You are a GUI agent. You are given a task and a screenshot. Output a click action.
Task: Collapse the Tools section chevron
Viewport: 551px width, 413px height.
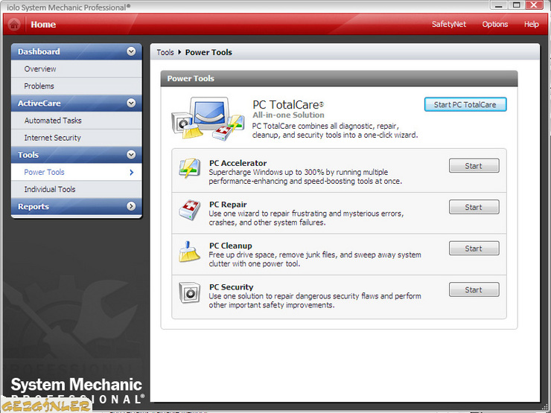[132, 155]
